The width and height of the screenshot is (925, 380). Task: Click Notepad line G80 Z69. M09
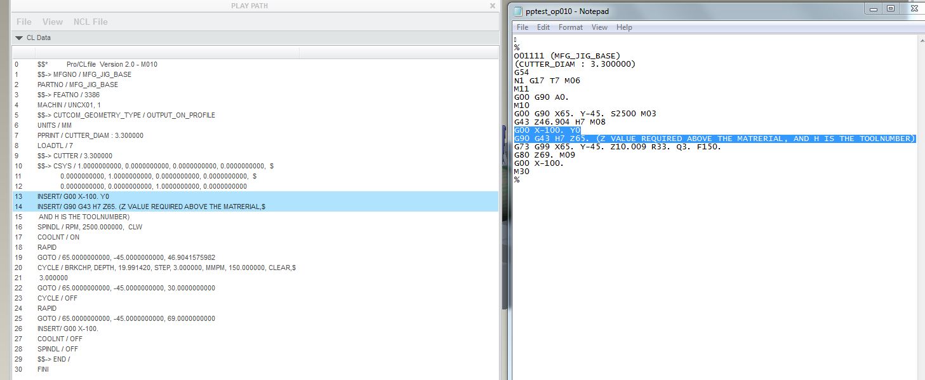545,155
